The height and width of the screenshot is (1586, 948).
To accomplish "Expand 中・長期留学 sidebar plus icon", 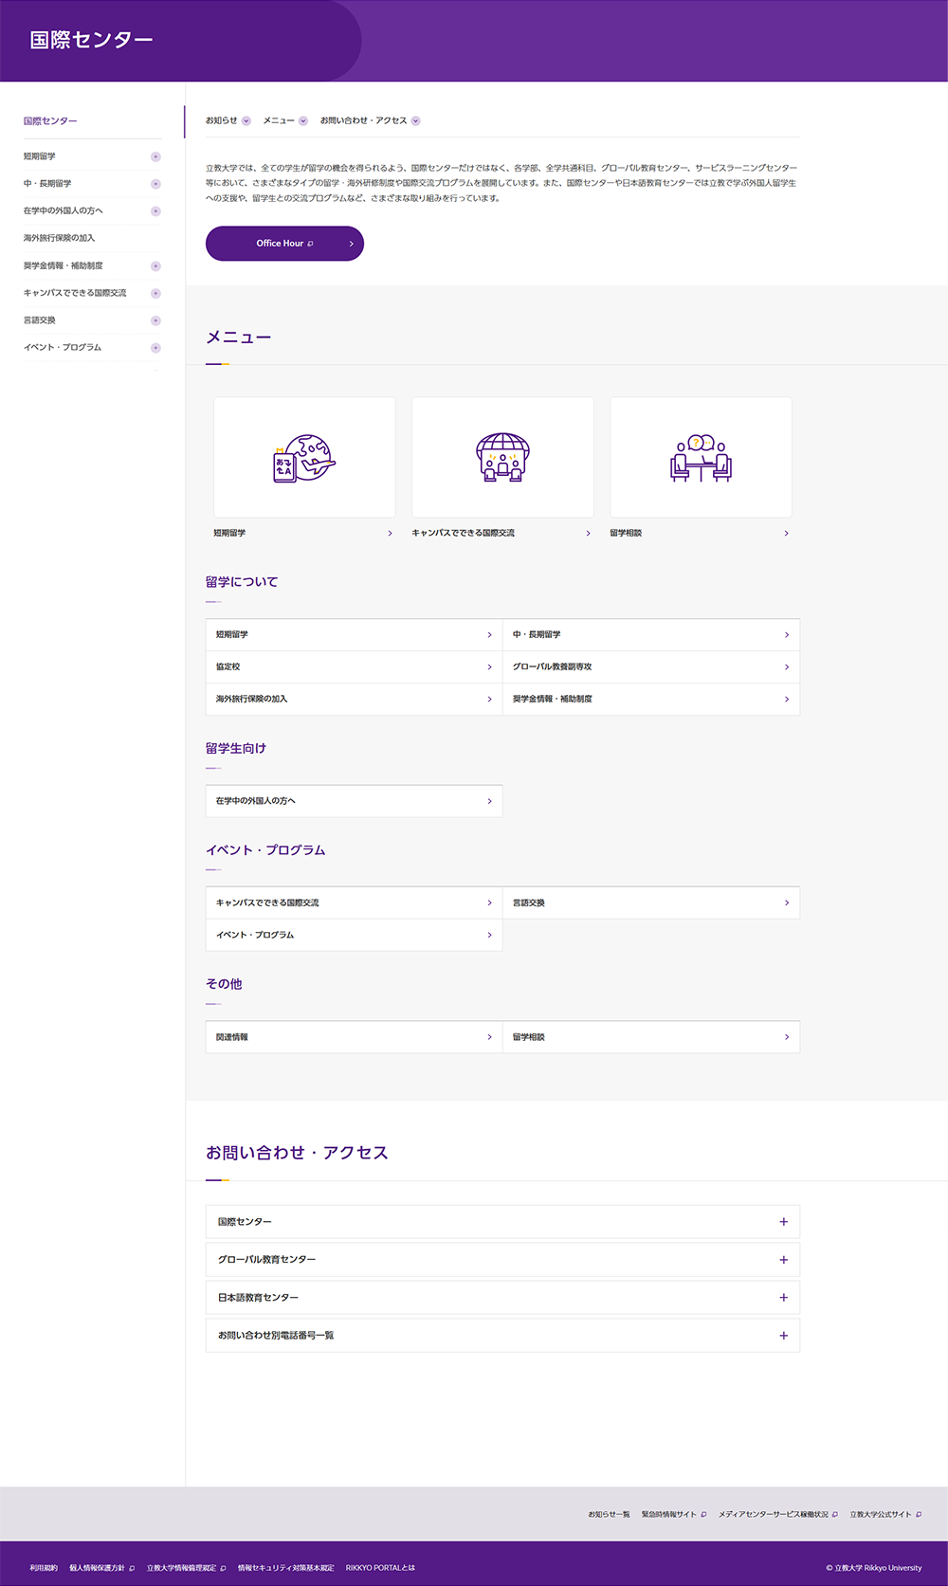I will click(155, 184).
